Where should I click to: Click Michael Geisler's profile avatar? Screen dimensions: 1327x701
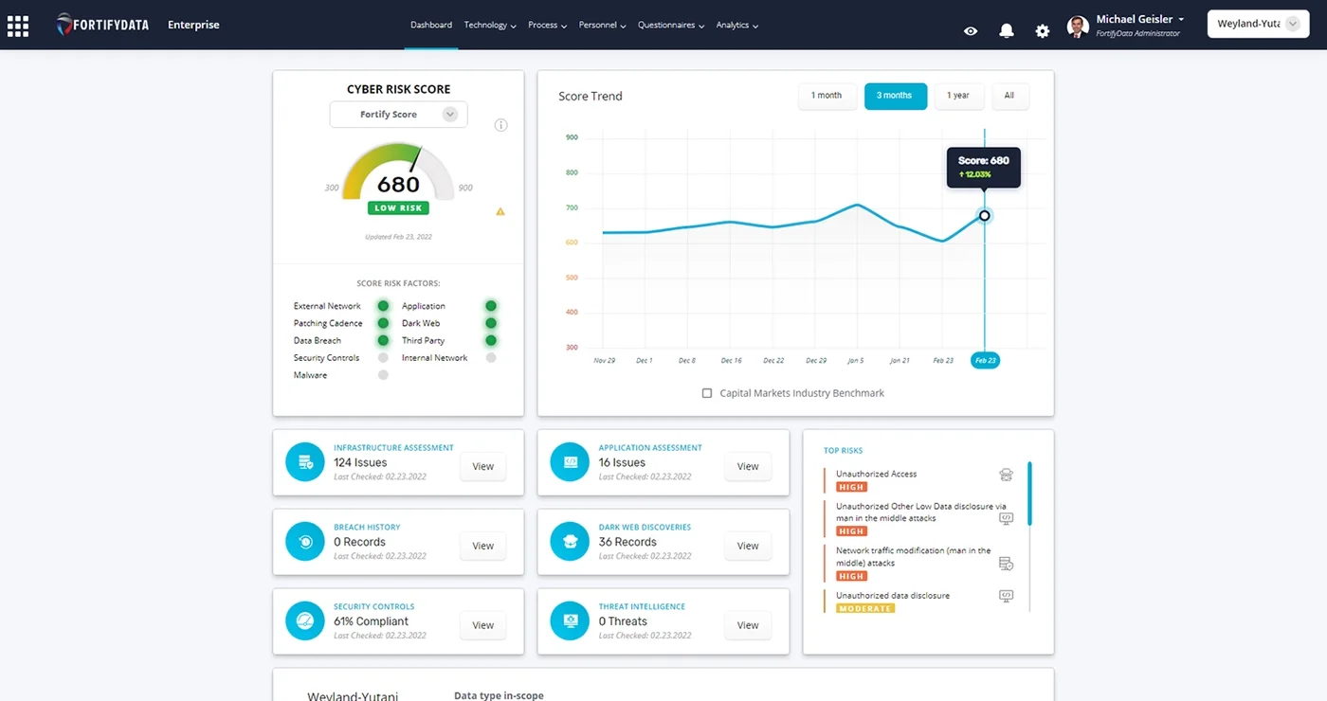(x=1078, y=26)
